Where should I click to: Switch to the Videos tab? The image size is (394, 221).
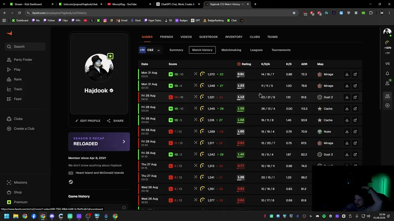tap(186, 37)
